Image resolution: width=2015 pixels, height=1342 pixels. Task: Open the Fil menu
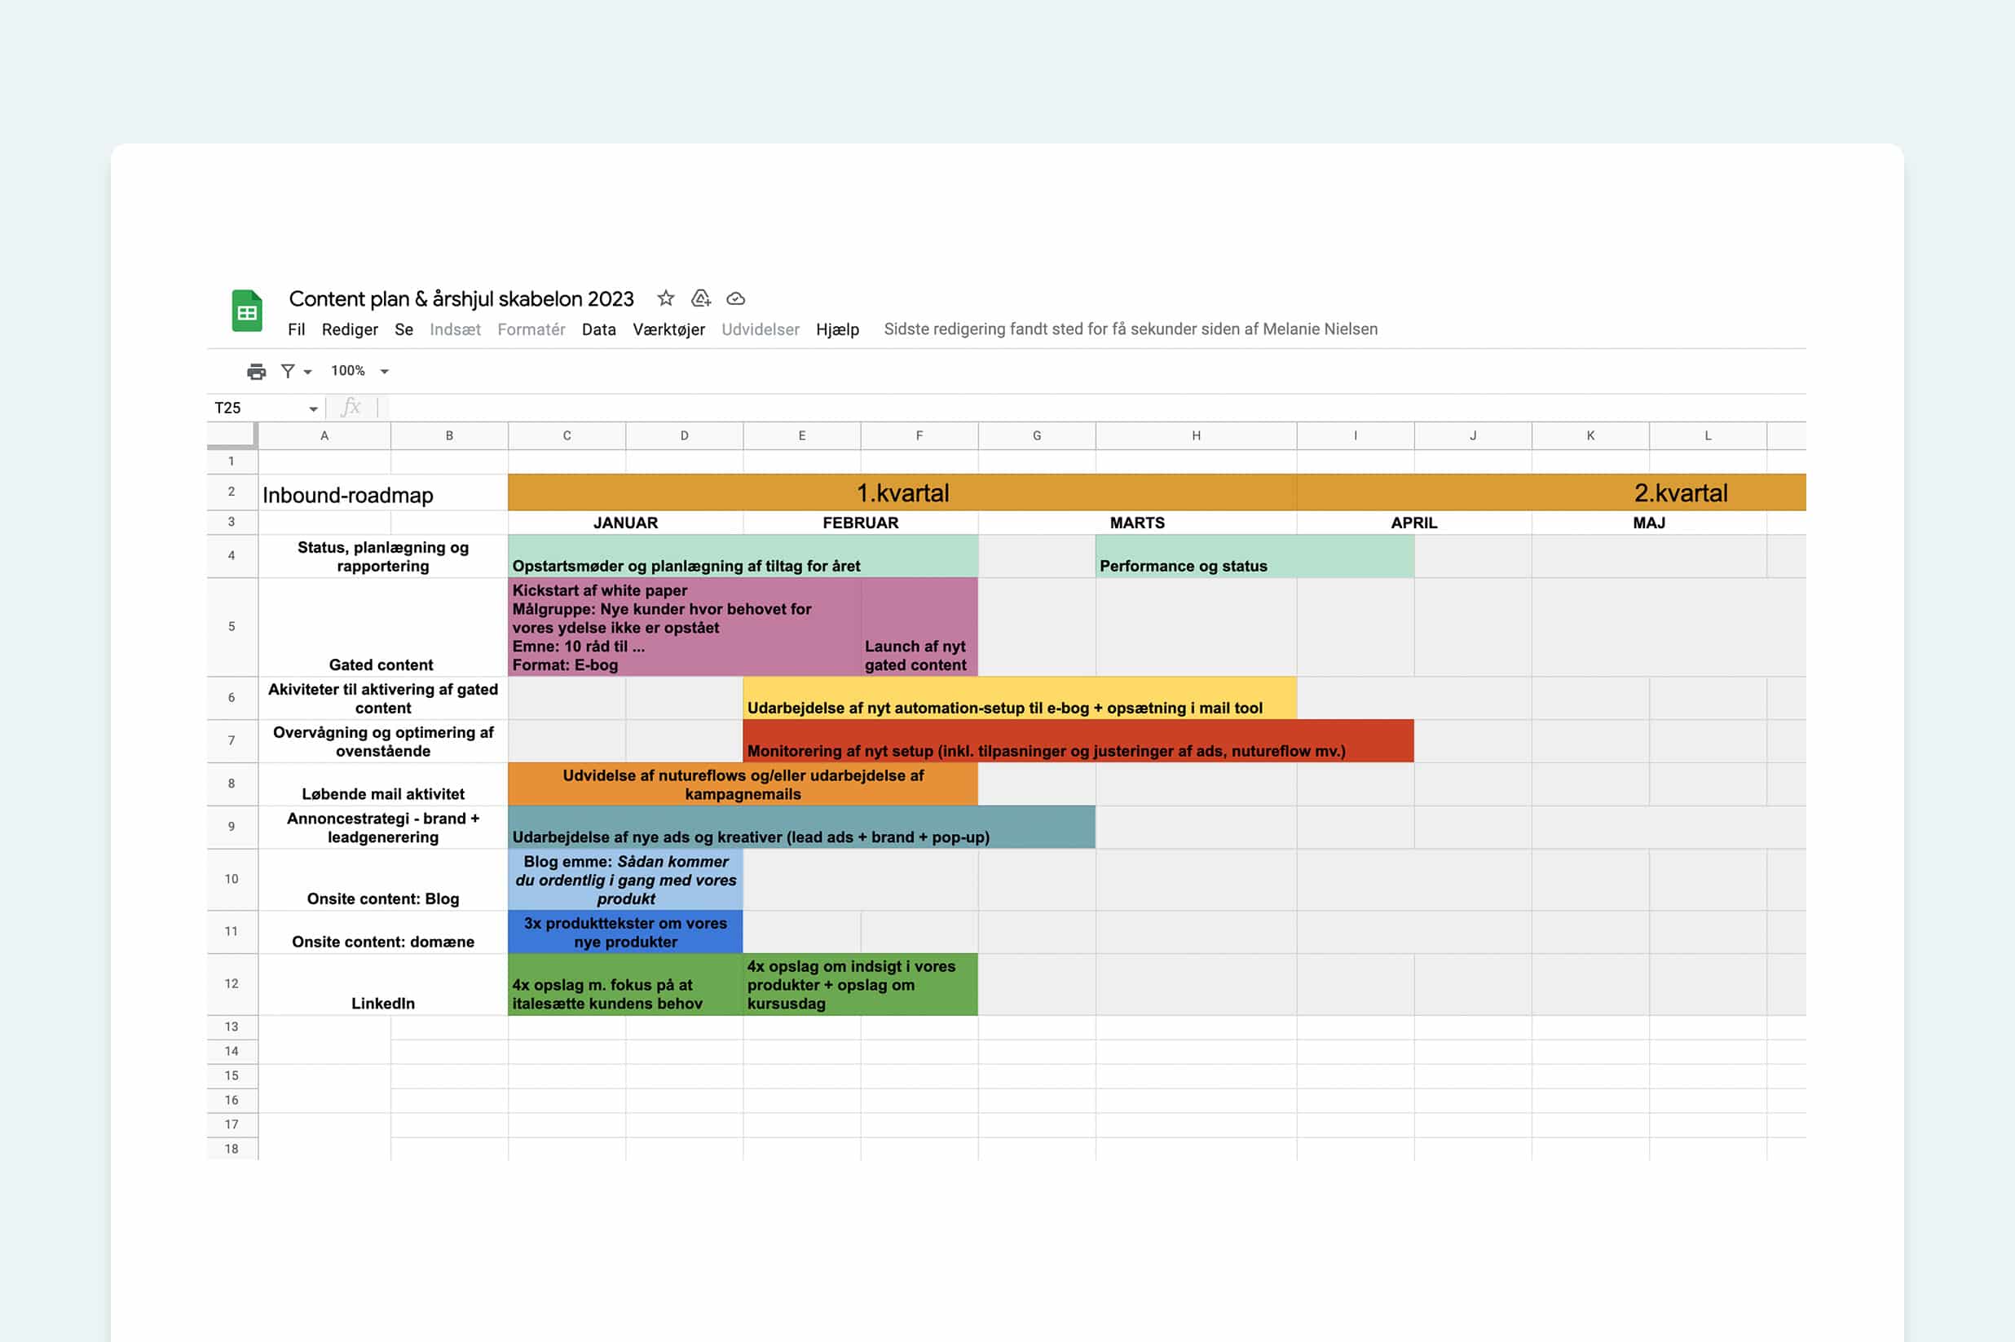coord(296,329)
